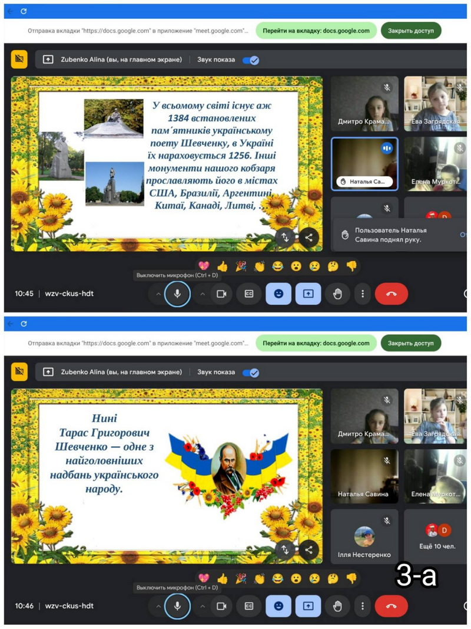The image size is (471, 629).
Task: Click "Перейти на вкладку: docs.google.com" in the upper bar
Action: [x=316, y=31]
